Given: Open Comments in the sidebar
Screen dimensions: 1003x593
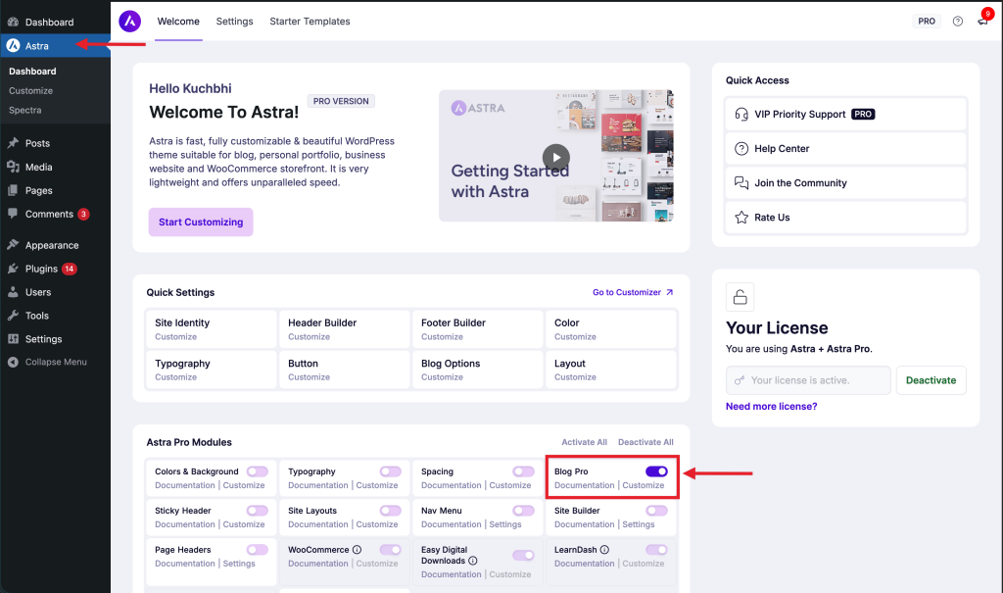Looking at the screenshot, I should (x=49, y=214).
